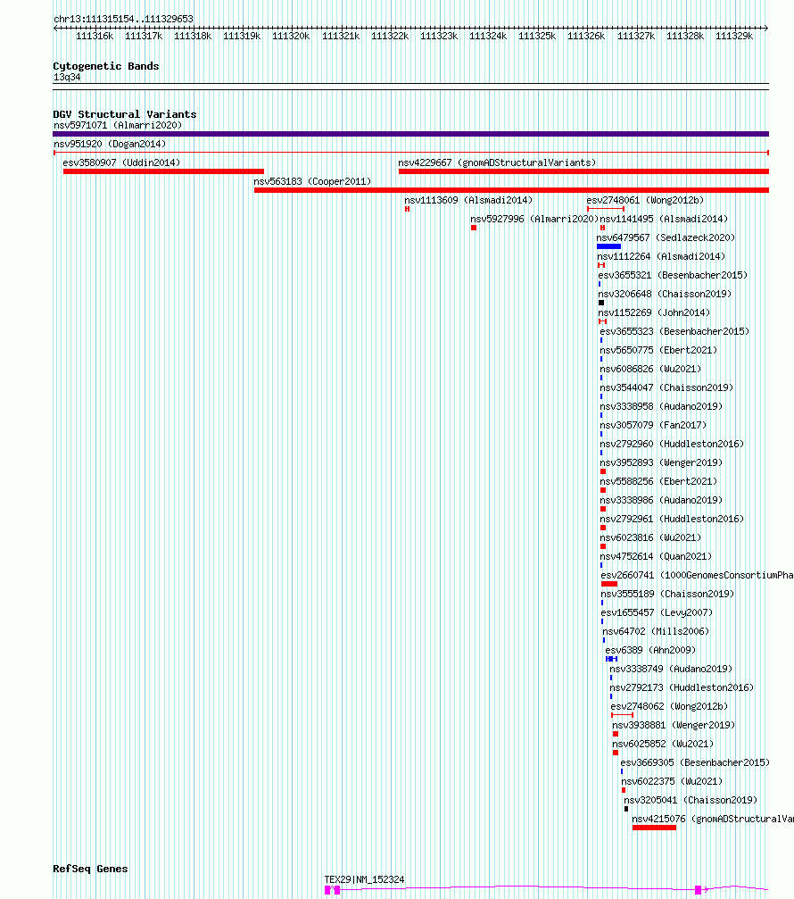Open nsv64702 (Mills2006) label
Image resolution: width=794 pixels, height=899 pixels.
656,631
